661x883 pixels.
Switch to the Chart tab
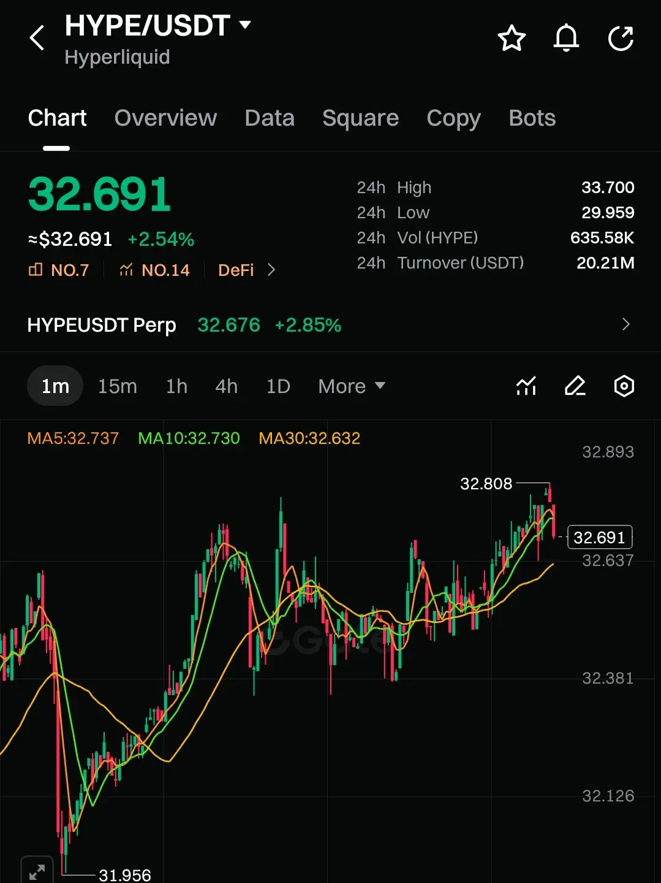pyautogui.click(x=57, y=118)
